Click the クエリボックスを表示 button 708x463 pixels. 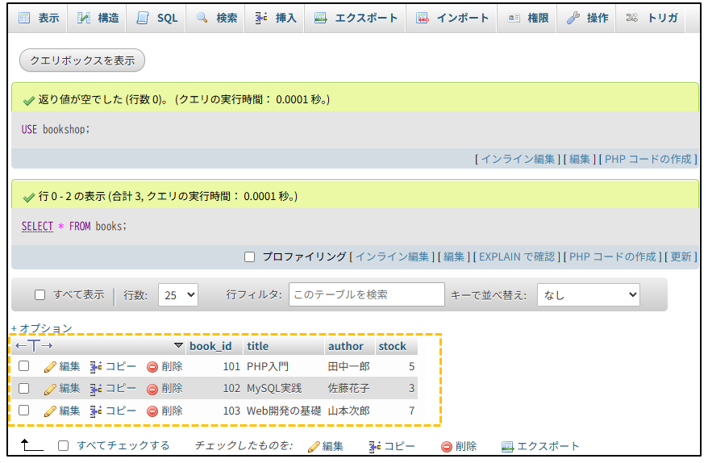click(81, 60)
